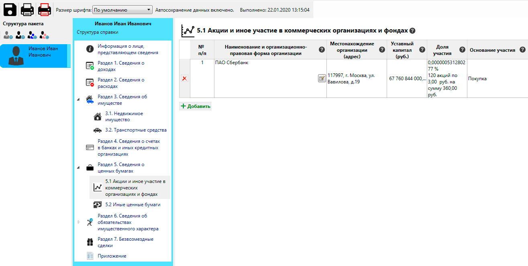The height and width of the screenshot is (266, 528).
Task: Add a person with the black person icon
Action: [20, 35]
